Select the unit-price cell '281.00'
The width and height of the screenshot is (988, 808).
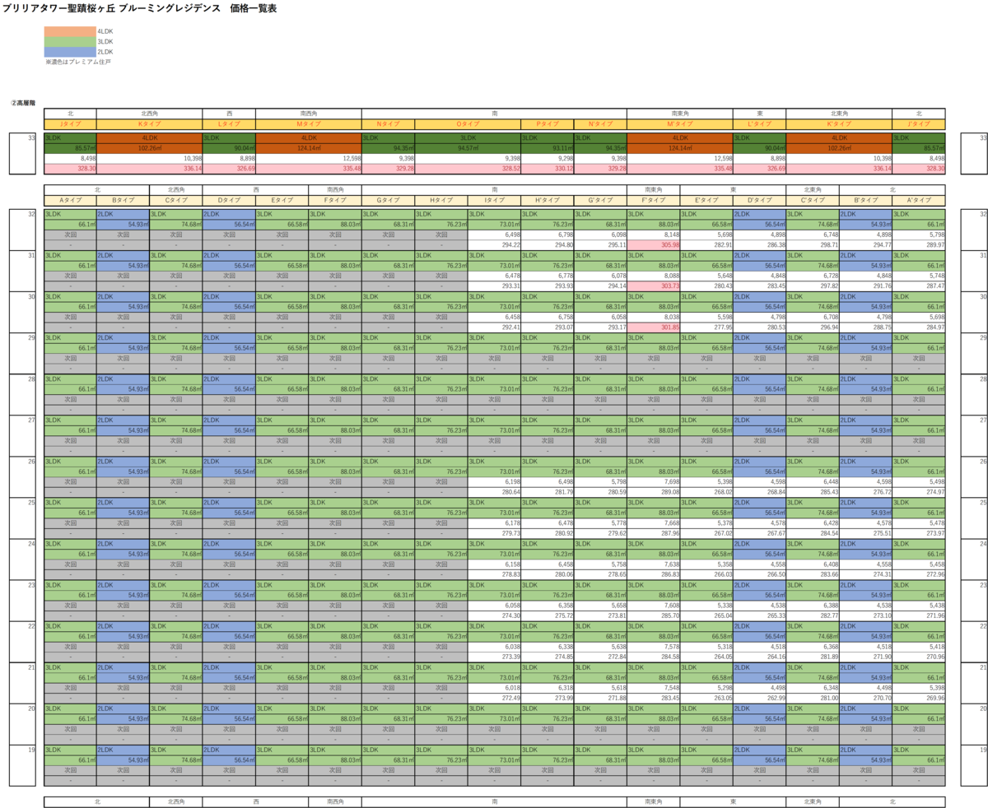pyautogui.click(x=813, y=698)
